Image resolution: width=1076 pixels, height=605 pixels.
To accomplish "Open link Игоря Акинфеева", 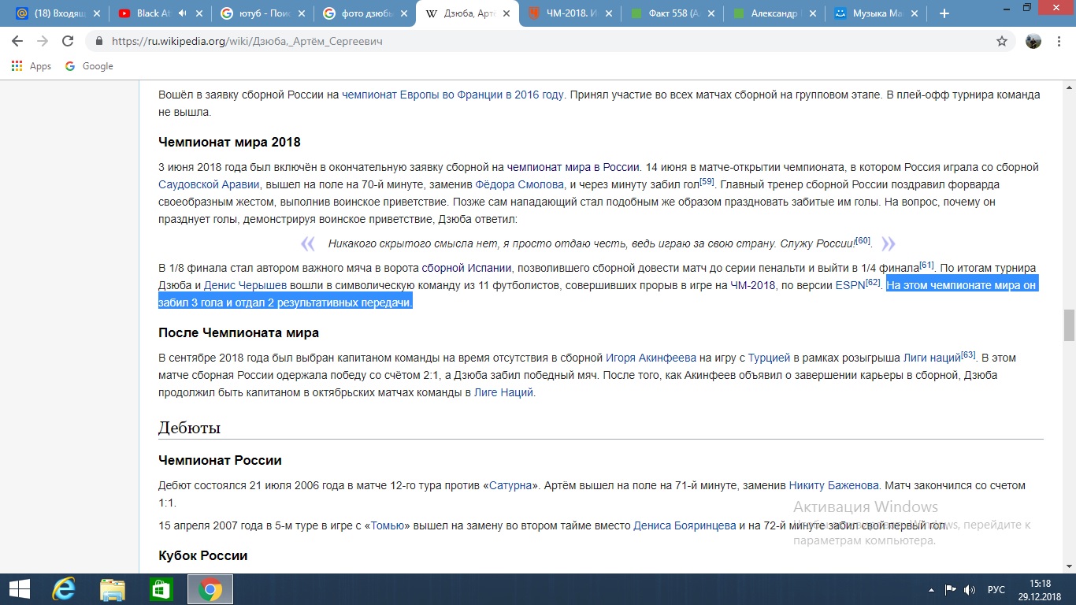I will click(651, 358).
